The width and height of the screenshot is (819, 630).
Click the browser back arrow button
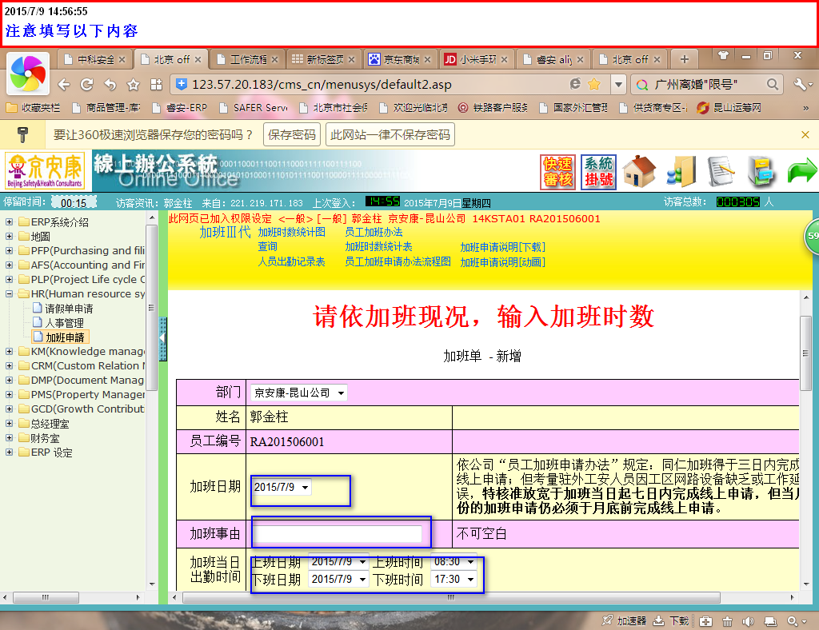click(64, 84)
